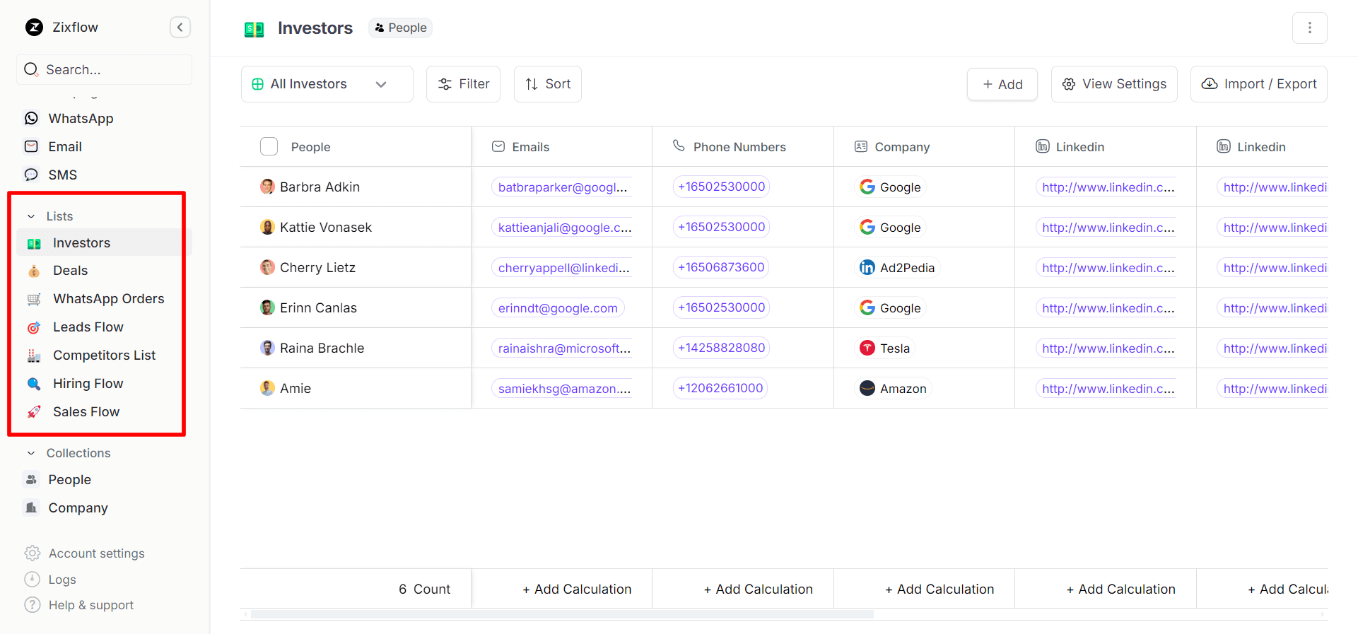Open the Email channel icon
The width and height of the screenshot is (1358, 634).
click(31, 146)
